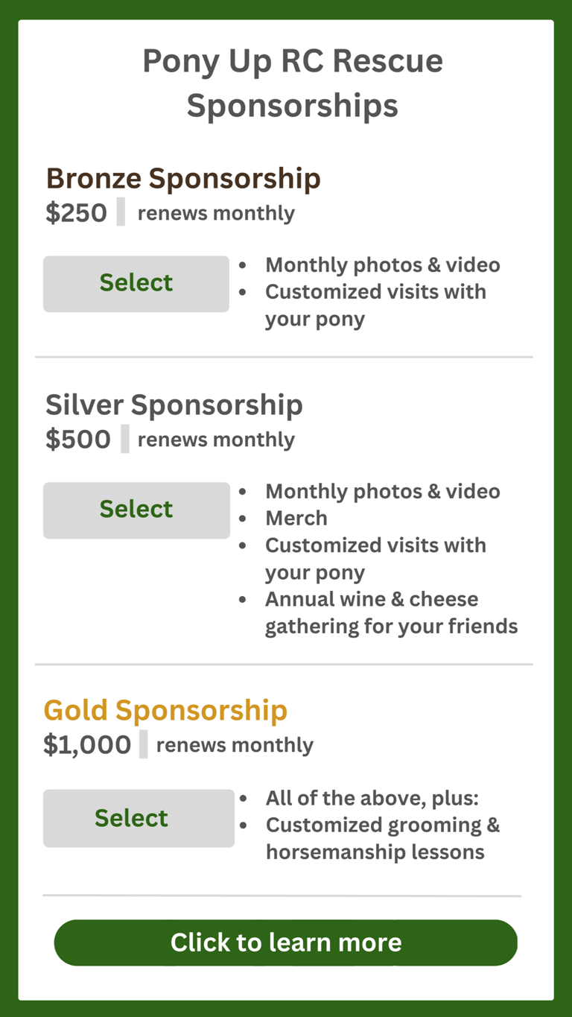Screen dimensions: 572x1017
Task: Select the Silver Sponsorship plan
Action: (x=136, y=510)
